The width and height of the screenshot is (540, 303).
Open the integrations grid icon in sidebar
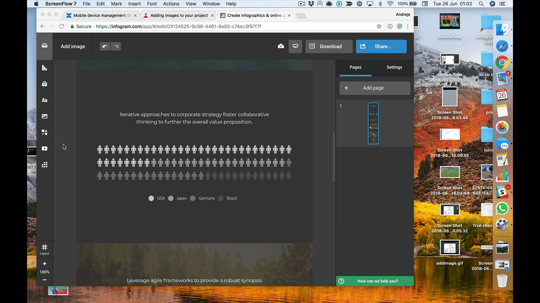pyautogui.click(x=44, y=165)
